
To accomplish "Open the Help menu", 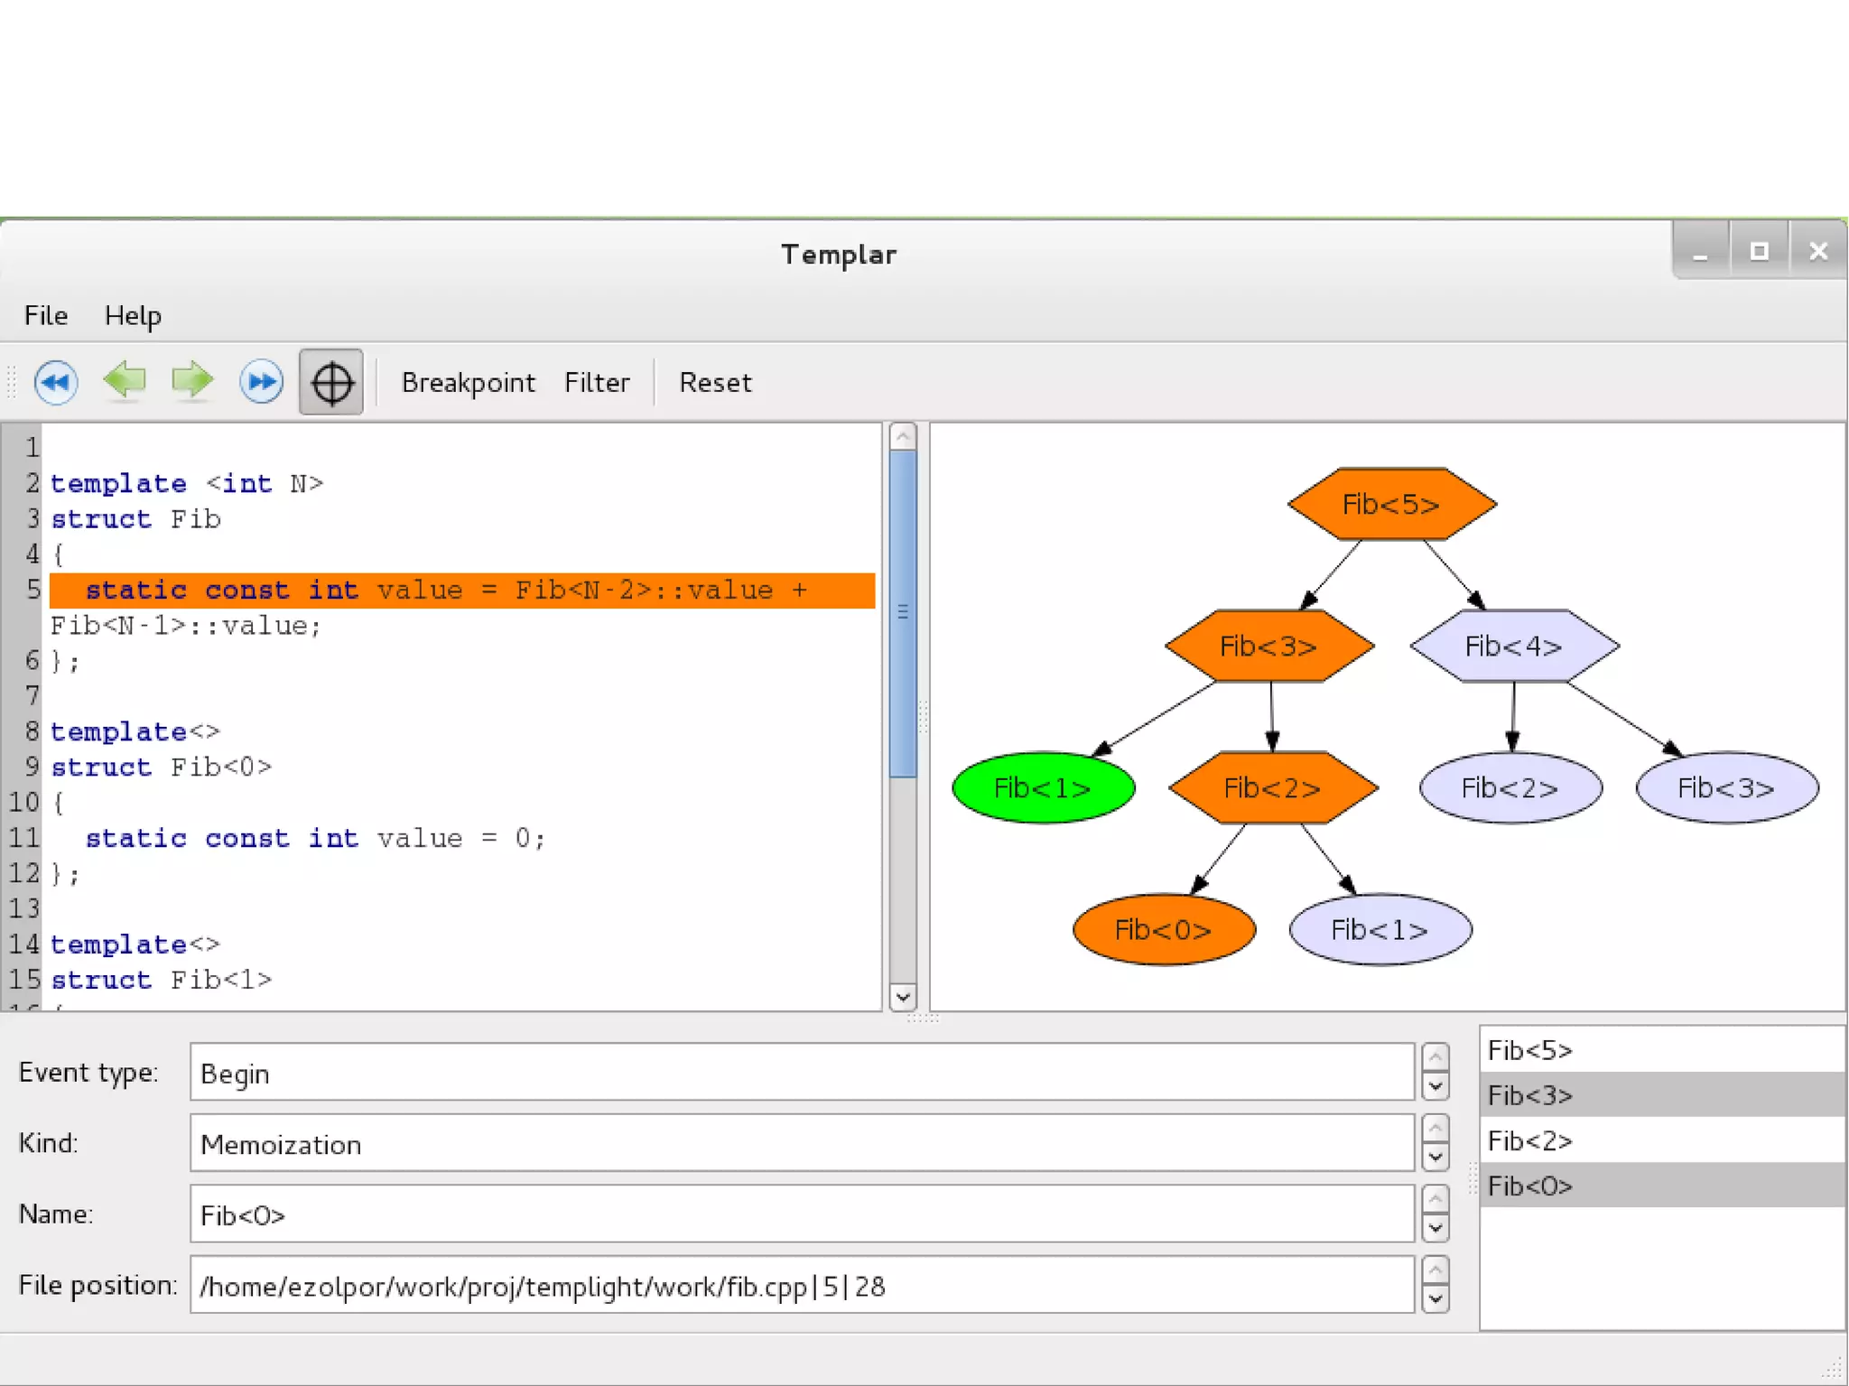I will tap(133, 316).
